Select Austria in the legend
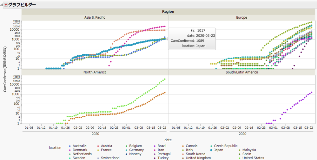Viewport: 317px width, 160px height. 107,146
